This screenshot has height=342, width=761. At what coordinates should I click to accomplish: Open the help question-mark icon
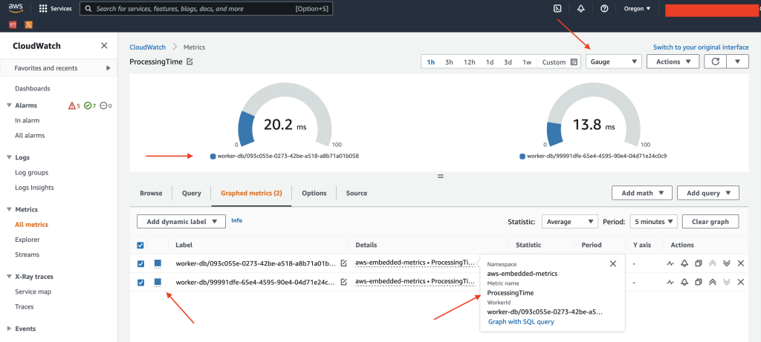(604, 9)
